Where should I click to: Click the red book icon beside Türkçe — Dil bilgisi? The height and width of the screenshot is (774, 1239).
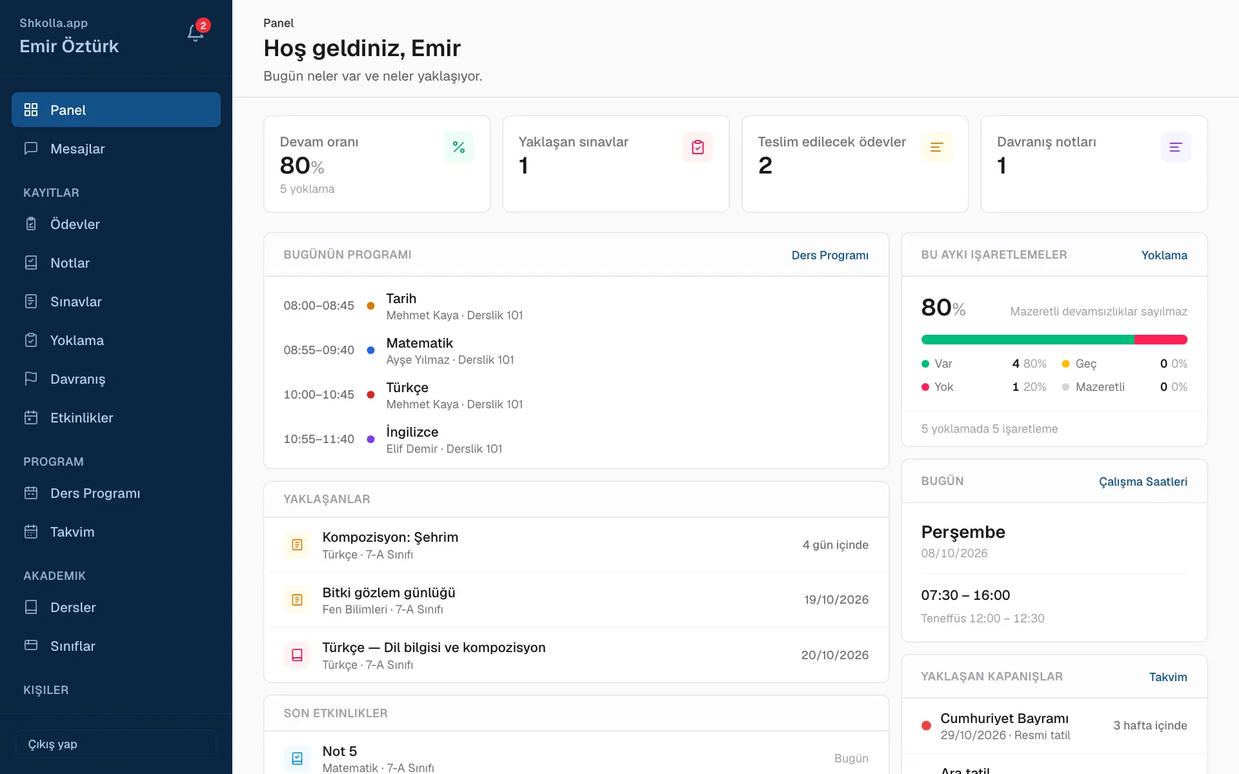[x=297, y=655]
